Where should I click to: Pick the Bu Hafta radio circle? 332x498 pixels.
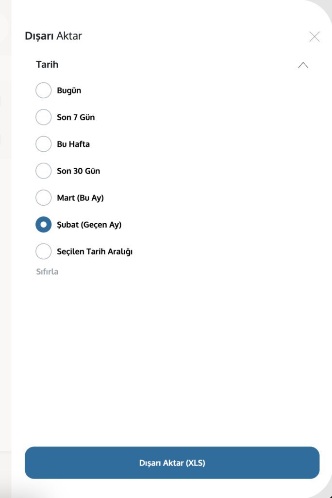tap(44, 144)
